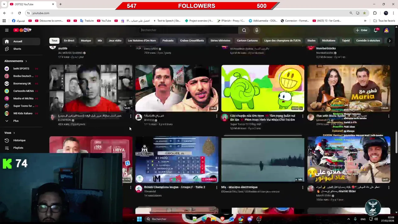The height and width of the screenshot is (224, 398).
Task: Open the Super Toons TV channel avatar
Action: click(x=224, y=117)
